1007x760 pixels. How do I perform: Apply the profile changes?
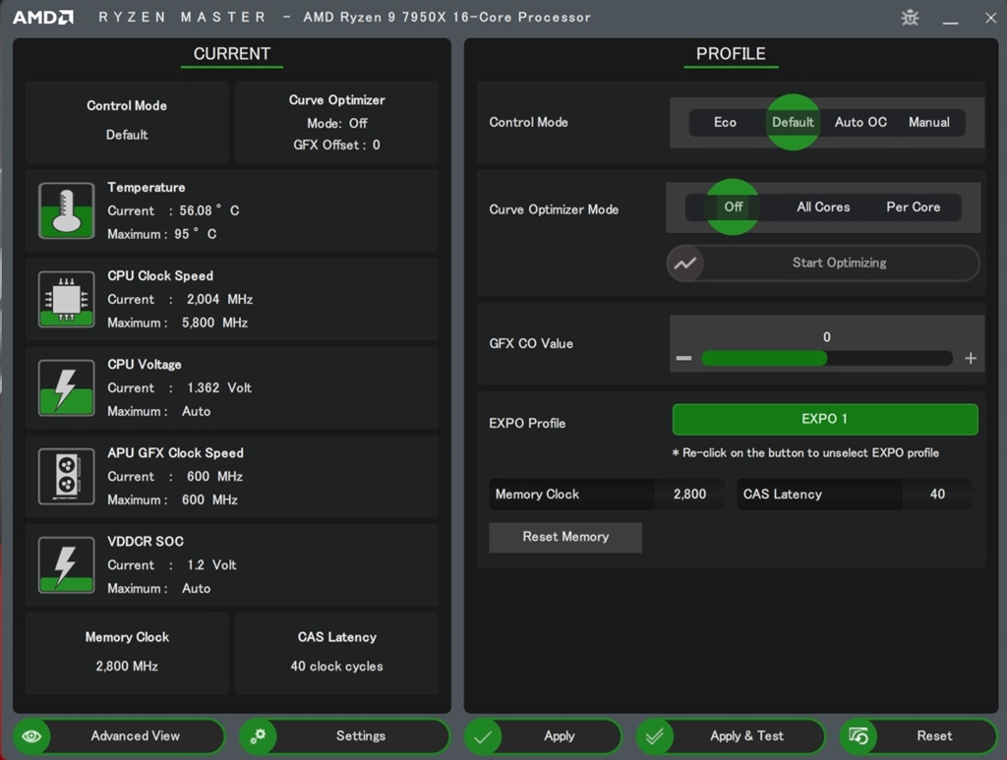[543, 736]
